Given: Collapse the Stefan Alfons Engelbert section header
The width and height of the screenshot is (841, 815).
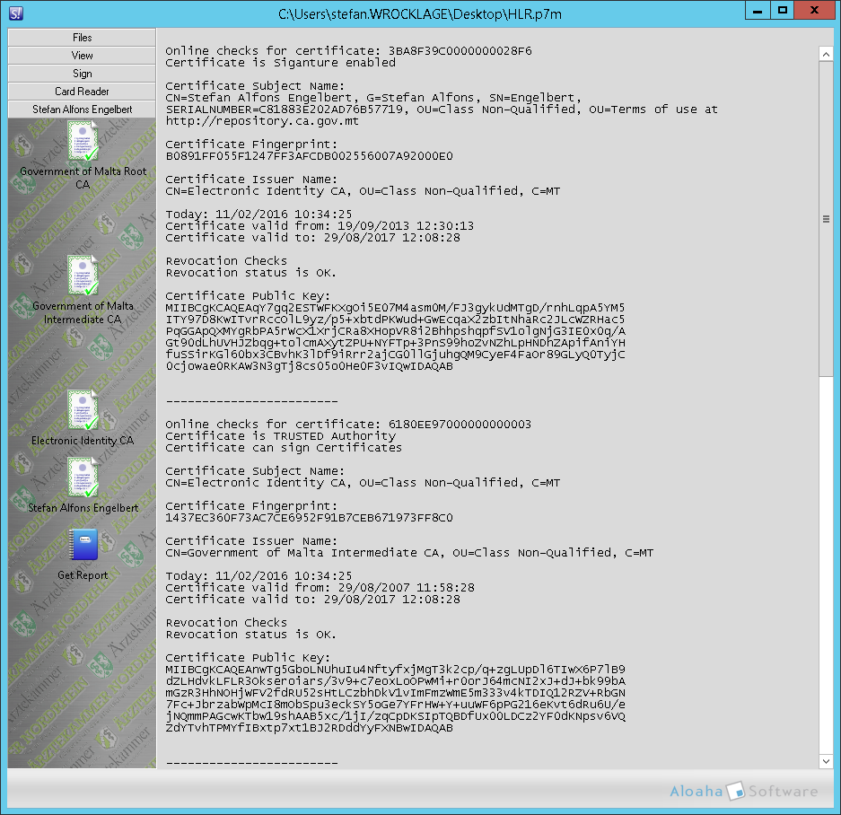Looking at the screenshot, I should coord(83,110).
